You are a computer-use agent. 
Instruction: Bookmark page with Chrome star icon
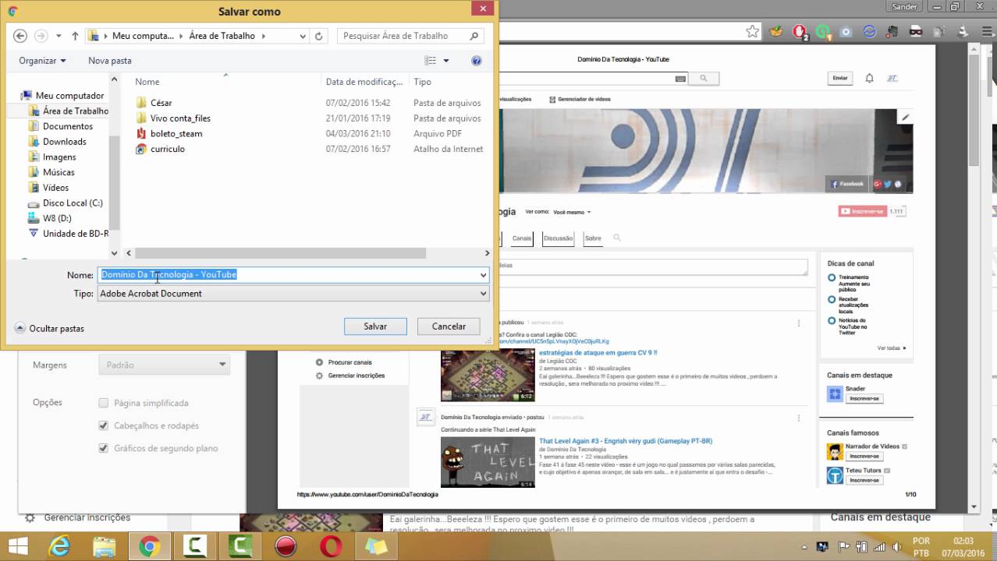[752, 32]
